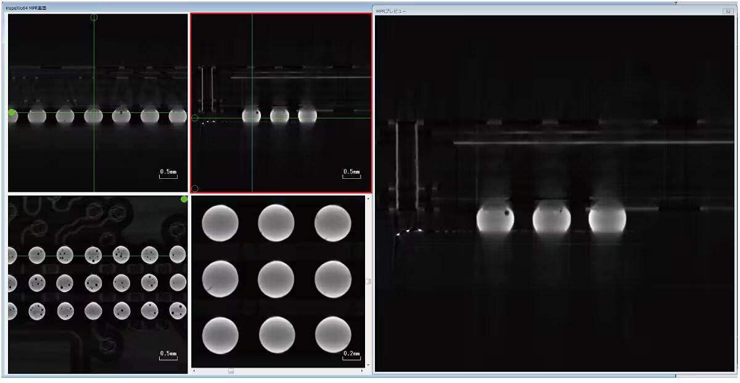Click the green corner dot on the ball-grid top view
The height and width of the screenshot is (383, 740).
point(183,199)
